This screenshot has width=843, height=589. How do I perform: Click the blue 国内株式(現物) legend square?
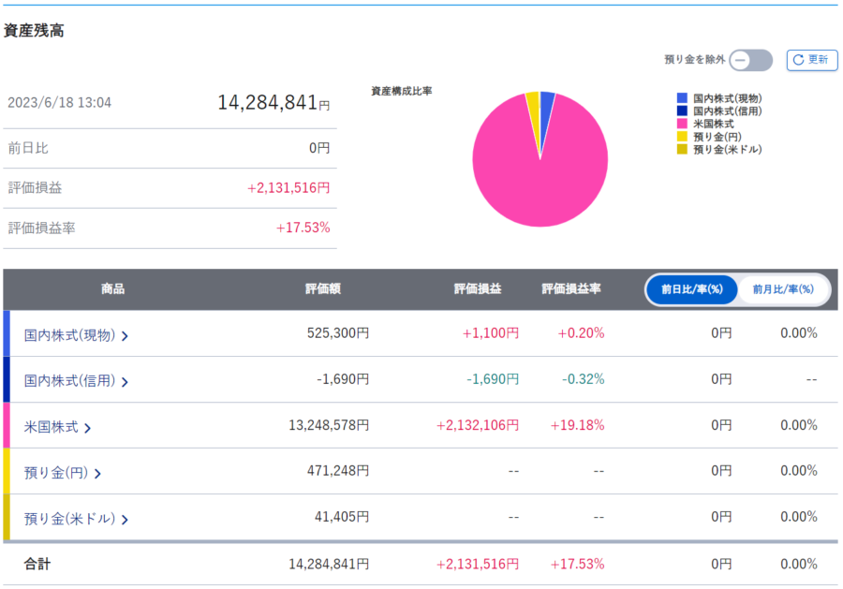[x=683, y=98]
